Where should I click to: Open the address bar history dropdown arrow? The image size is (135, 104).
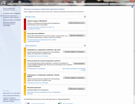coord(105,4)
